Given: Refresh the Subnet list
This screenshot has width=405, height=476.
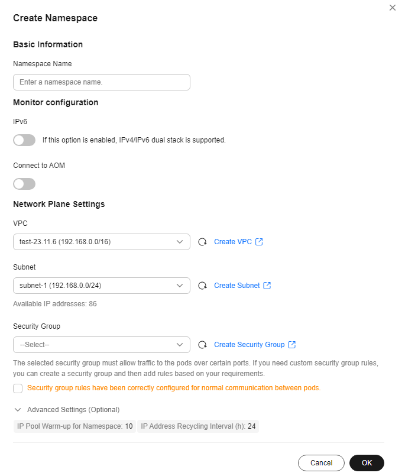Looking at the screenshot, I should 202,286.
